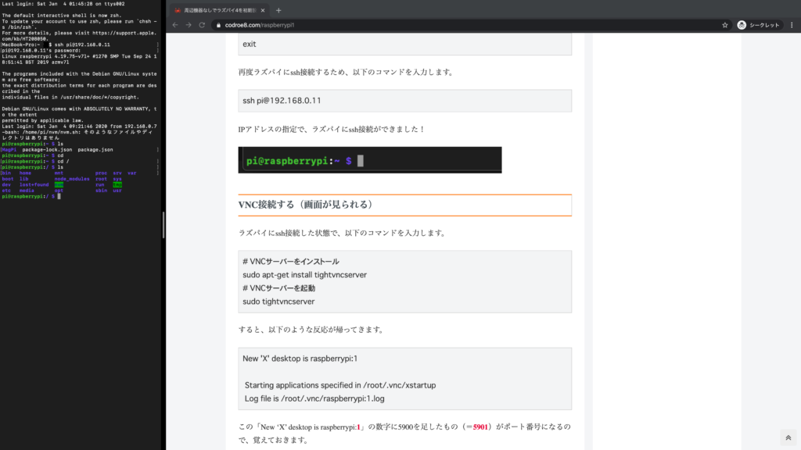Click the exit command code block
This screenshot has height=450, width=801.
point(404,44)
